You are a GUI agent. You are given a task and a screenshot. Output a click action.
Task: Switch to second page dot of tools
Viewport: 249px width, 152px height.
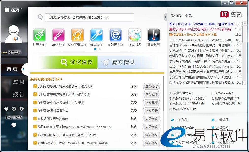pos(100,49)
